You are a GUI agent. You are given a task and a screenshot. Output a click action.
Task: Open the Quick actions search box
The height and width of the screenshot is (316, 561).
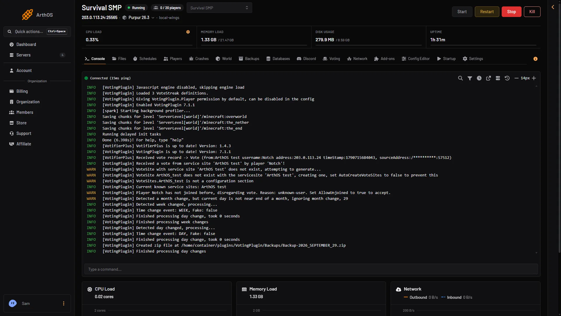tap(37, 31)
